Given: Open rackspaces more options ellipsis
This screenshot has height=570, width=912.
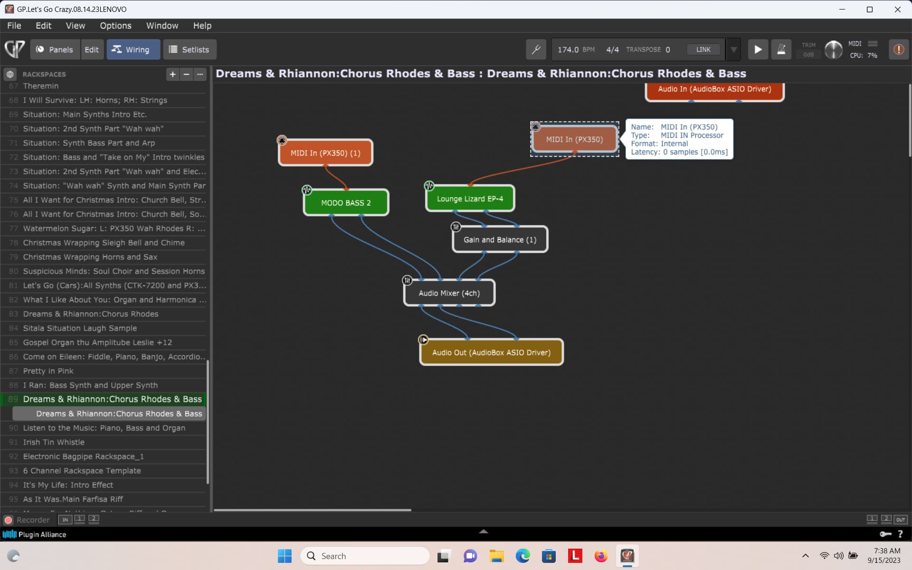Looking at the screenshot, I should (200, 74).
